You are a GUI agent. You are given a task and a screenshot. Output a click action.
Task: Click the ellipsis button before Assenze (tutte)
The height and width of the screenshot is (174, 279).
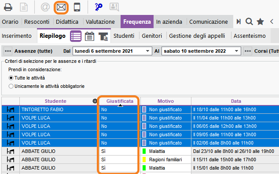click(8, 51)
